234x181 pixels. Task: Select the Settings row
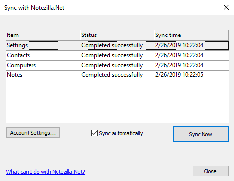click(117, 45)
